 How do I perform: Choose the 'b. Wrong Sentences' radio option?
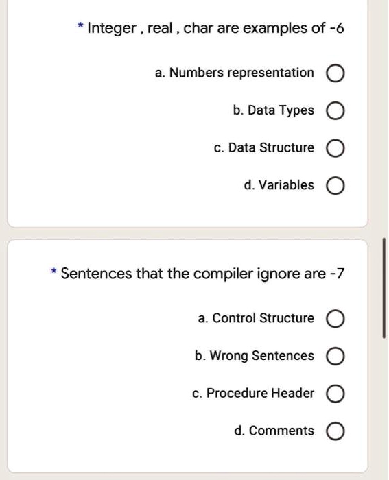(x=335, y=357)
